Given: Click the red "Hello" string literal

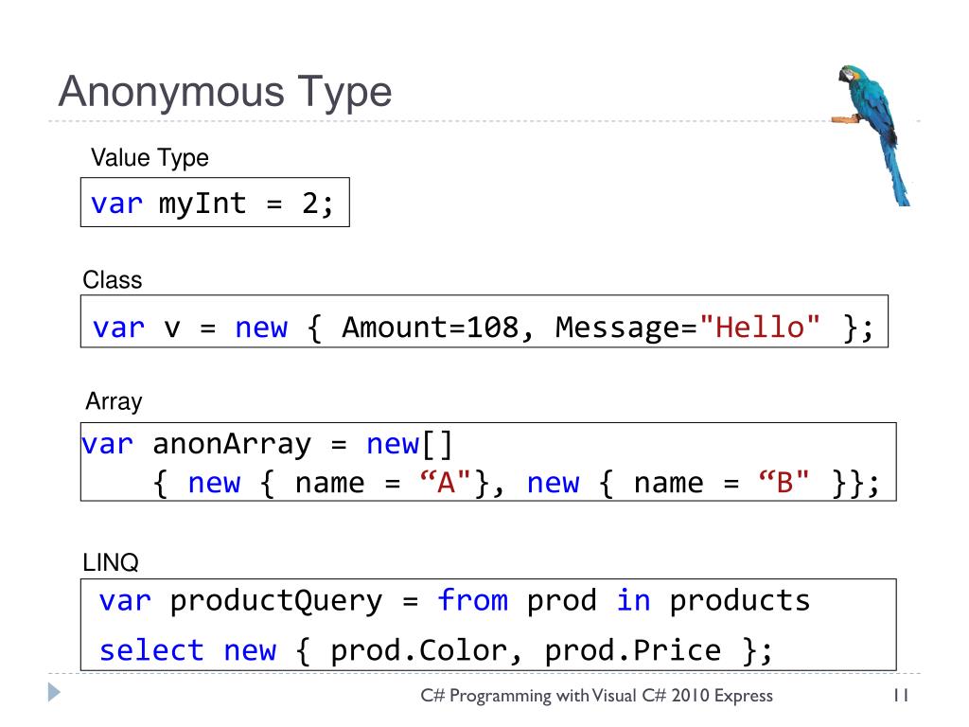Looking at the screenshot, I should click(760, 327).
